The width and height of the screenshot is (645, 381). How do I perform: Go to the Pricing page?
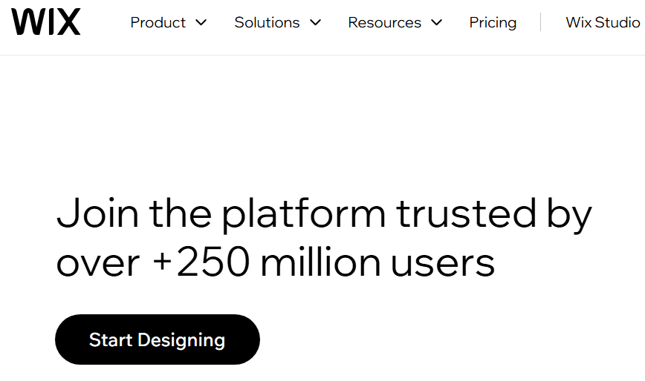pyautogui.click(x=493, y=23)
